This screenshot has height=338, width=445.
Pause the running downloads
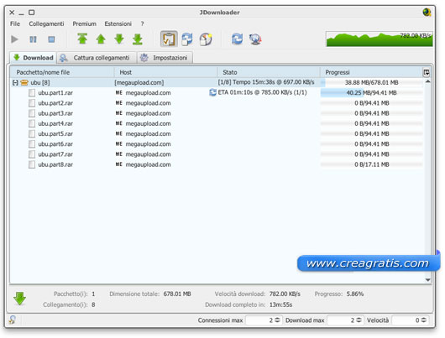pos(34,39)
